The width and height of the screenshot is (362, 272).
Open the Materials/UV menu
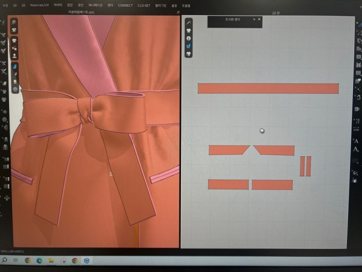(40, 5)
